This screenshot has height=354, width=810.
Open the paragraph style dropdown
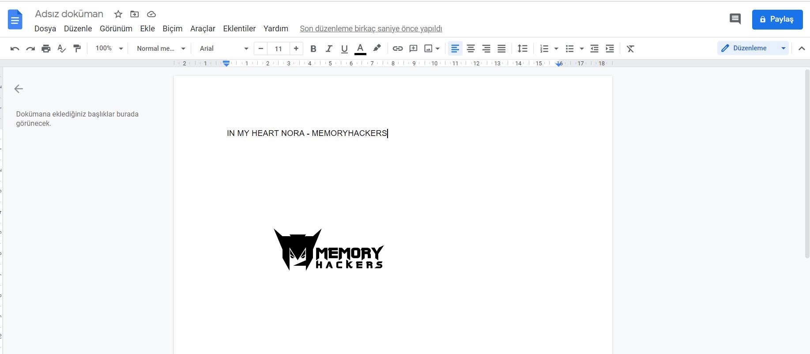pos(161,49)
